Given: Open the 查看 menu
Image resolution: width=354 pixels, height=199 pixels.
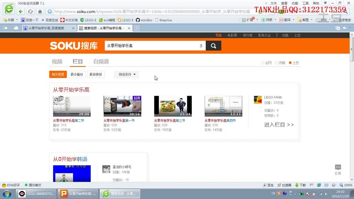Looking at the screenshot, I should click(x=284, y=3).
